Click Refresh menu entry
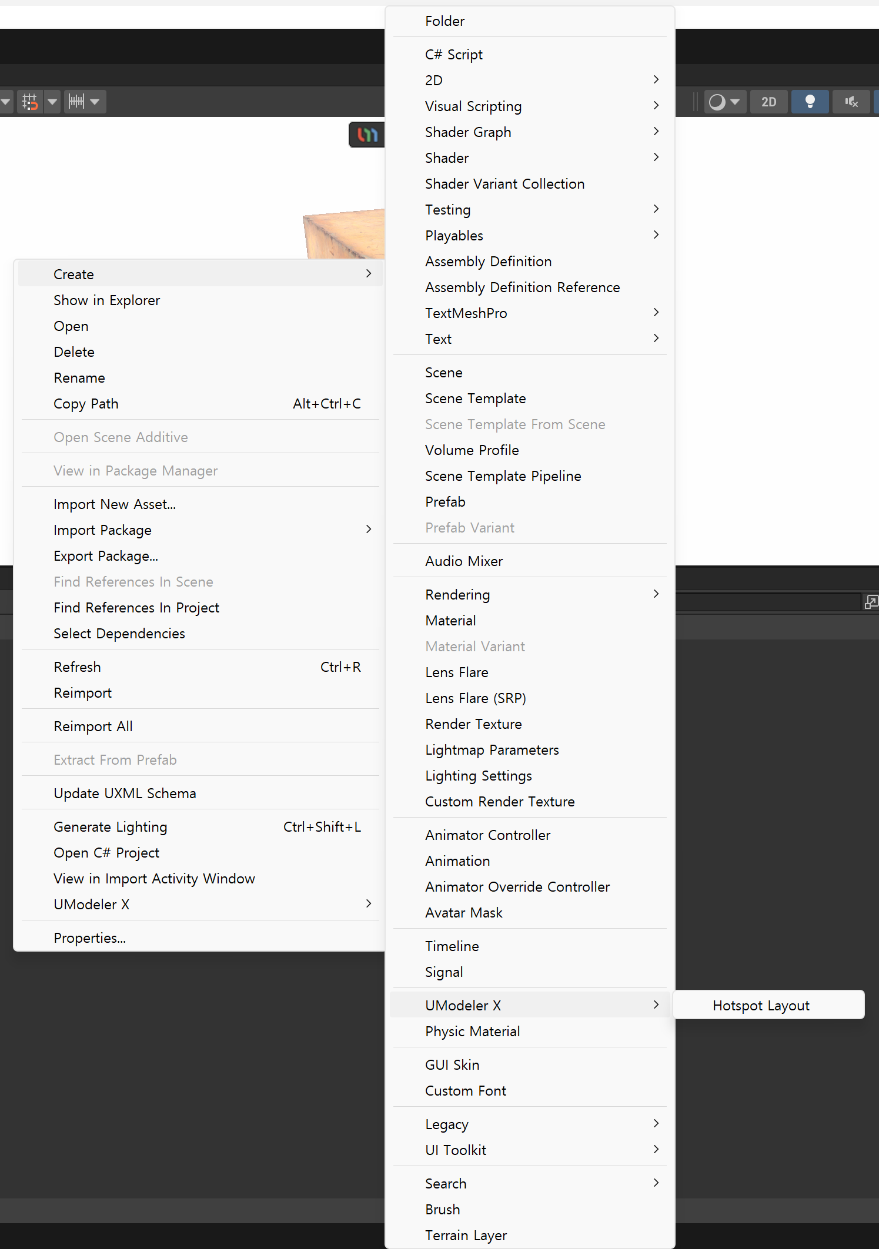This screenshot has height=1249, width=879. point(200,667)
